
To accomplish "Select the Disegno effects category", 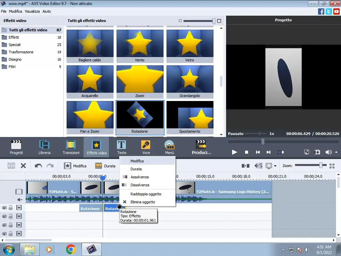I will [31, 59].
